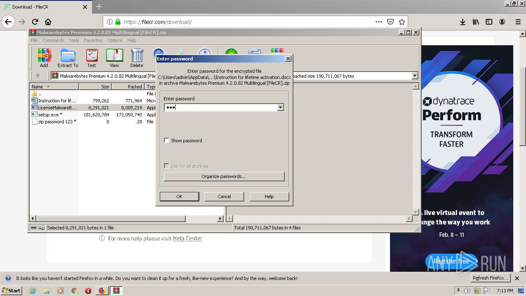Open the WinRAR File menu
This screenshot has width=526, height=296.
coord(34,40)
